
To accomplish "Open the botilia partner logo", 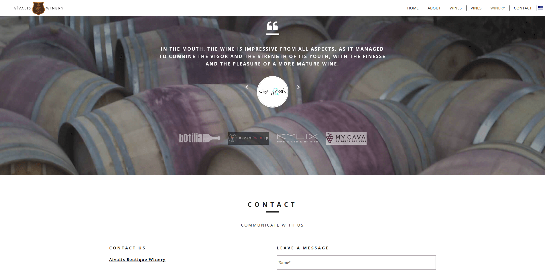I will click(199, 138).
